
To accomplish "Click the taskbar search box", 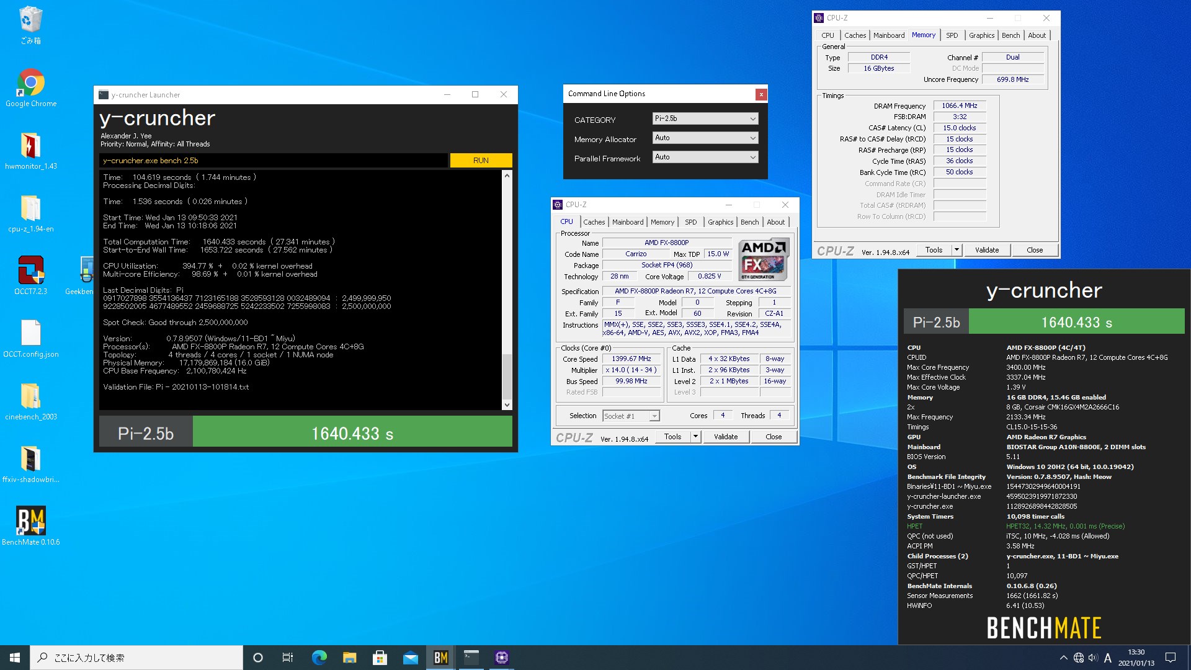I will point(136,658).
